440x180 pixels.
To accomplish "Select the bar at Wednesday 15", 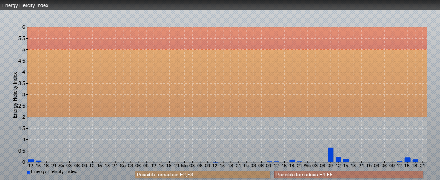I will [x=346, y=161].
